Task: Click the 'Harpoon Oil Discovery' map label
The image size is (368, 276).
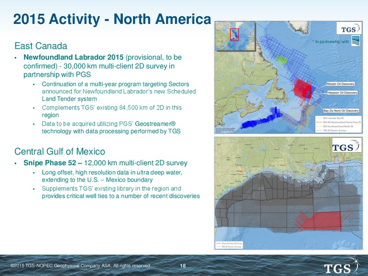Action: pos(342,93)
